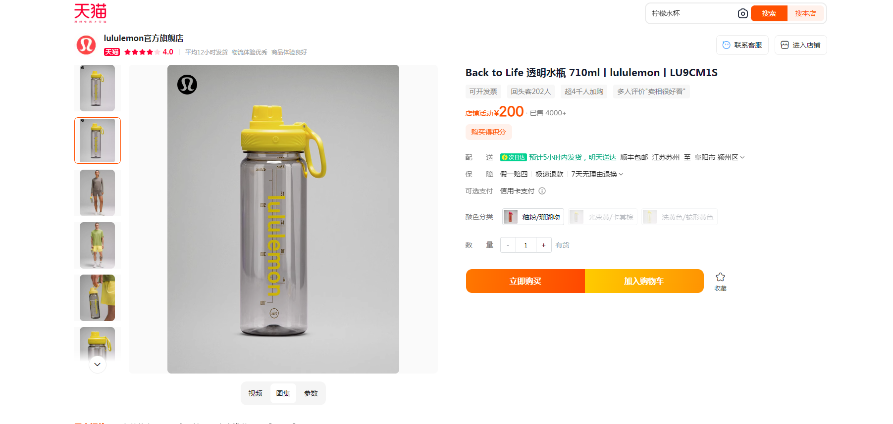The image size is (893, 424).
Task: Choose the 光束黄/卡其棕 color variant
Action: (603, 217)
